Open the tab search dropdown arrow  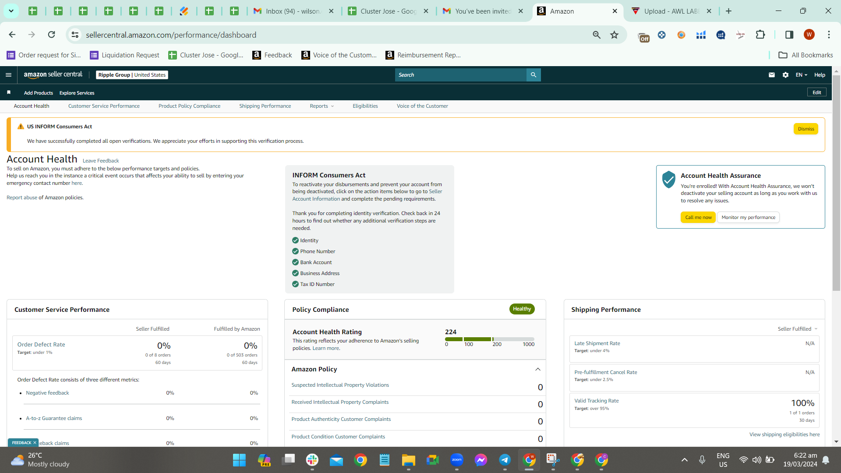[x=11, y=11]
